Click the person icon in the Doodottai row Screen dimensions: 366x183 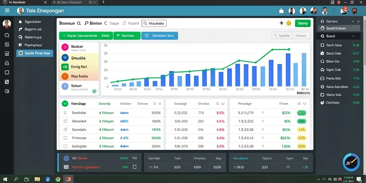65,113
